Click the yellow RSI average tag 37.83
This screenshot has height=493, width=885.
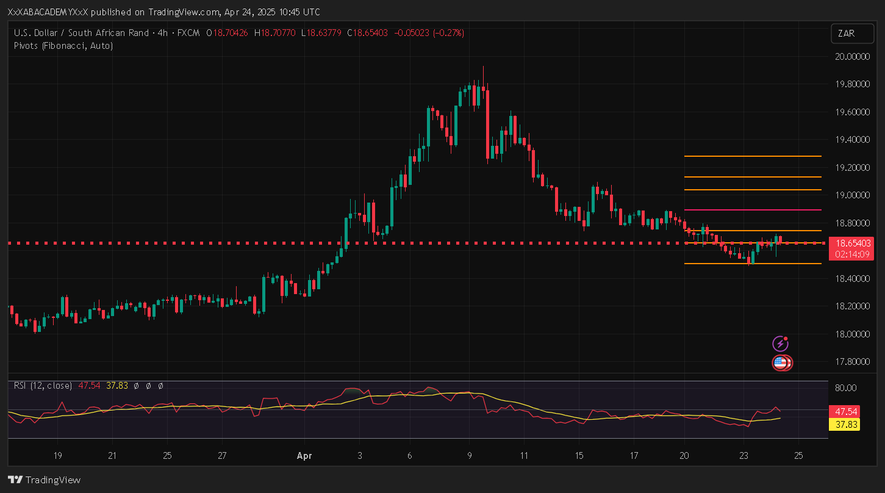click(844, 425)
